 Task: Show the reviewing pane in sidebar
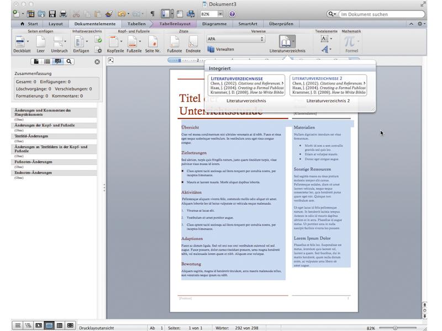point(58,61)
